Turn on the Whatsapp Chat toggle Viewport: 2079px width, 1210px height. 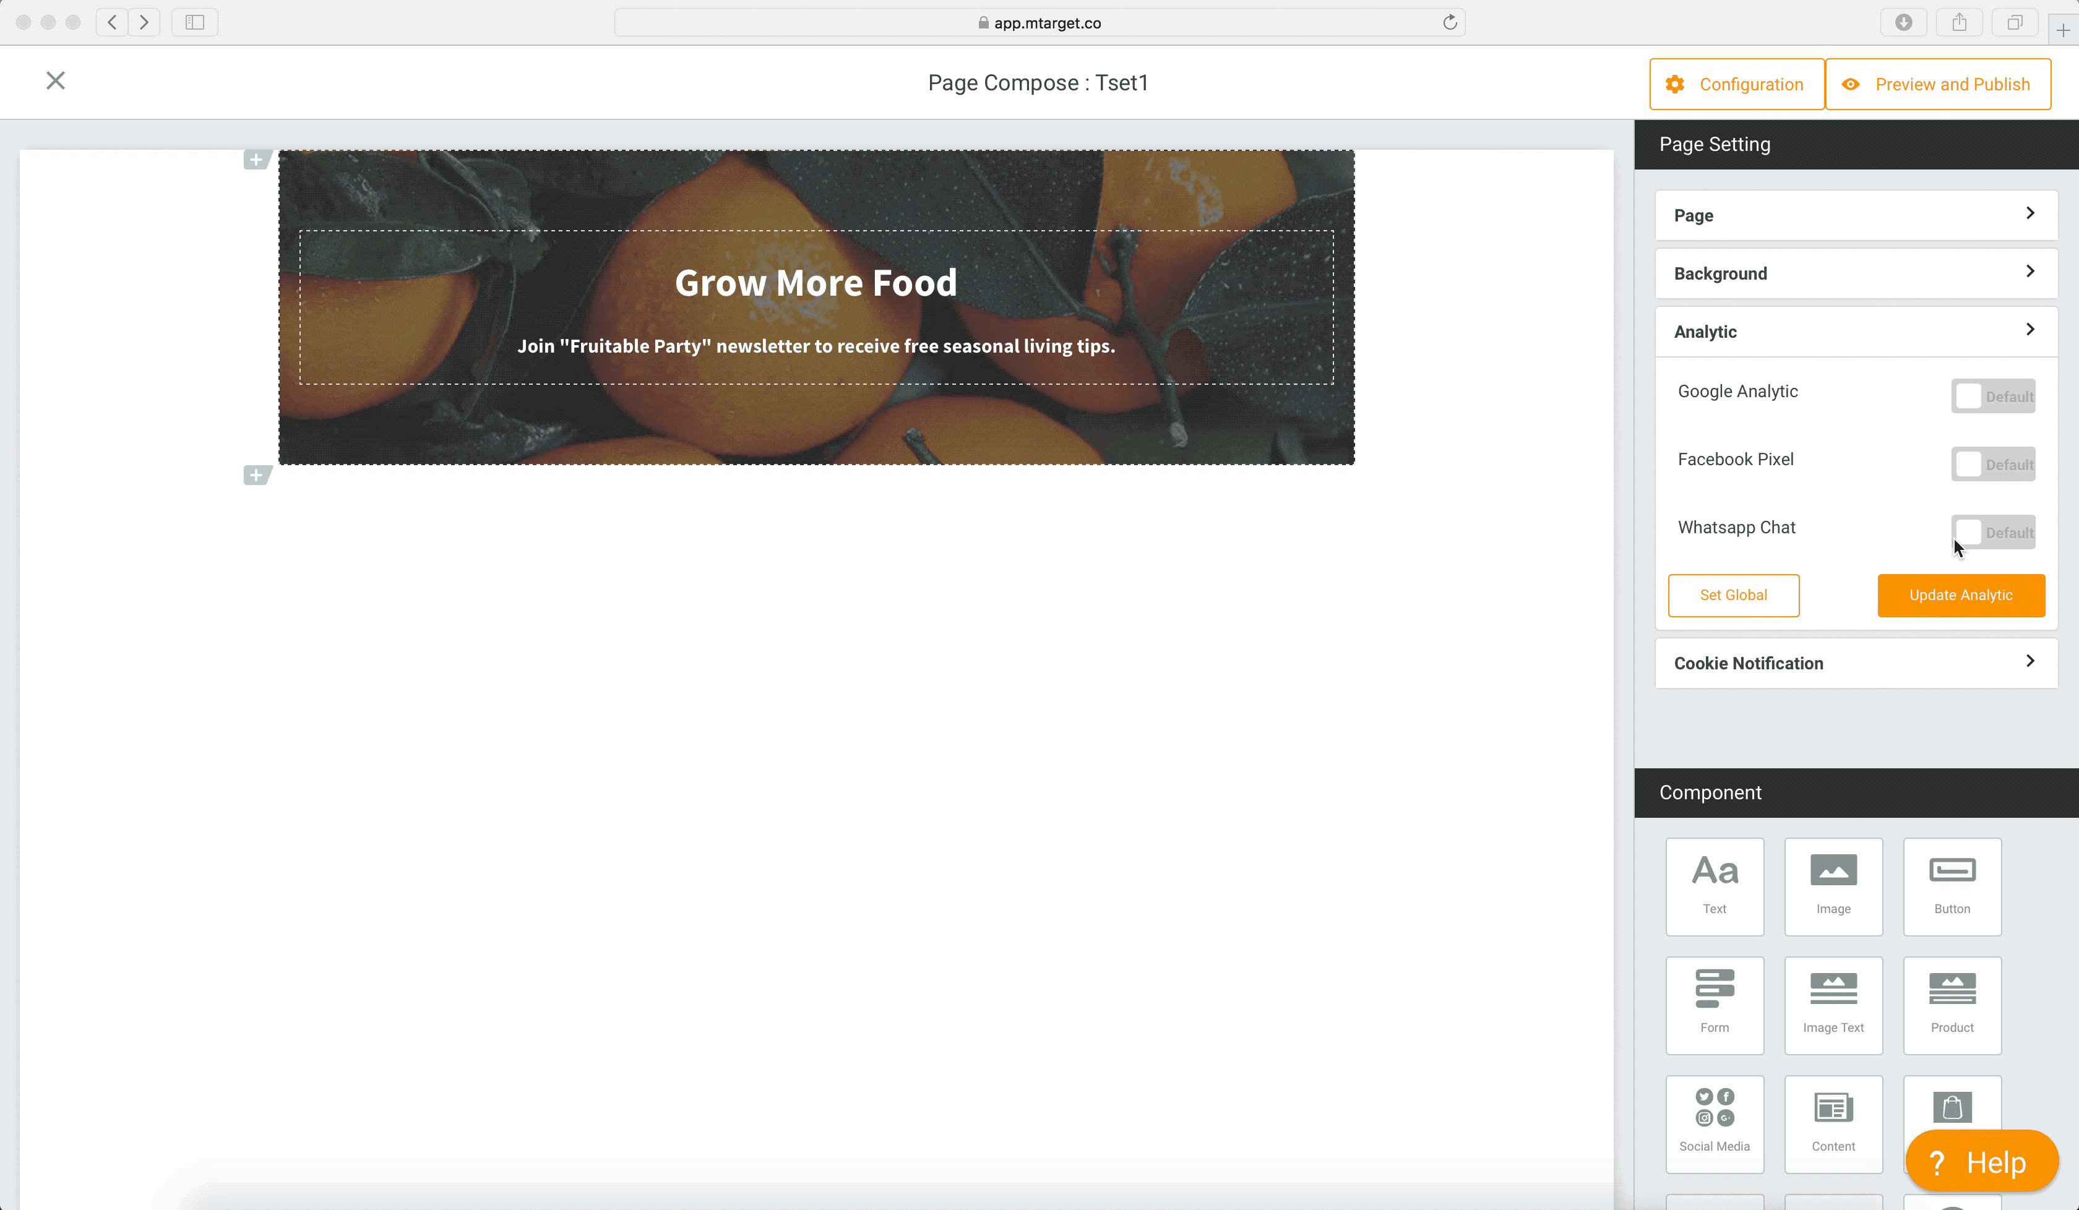1992,532
